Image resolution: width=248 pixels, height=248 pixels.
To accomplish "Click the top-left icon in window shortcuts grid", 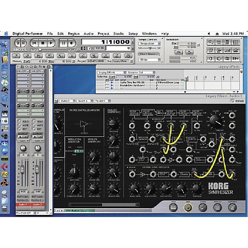I will tap(211, 42).
